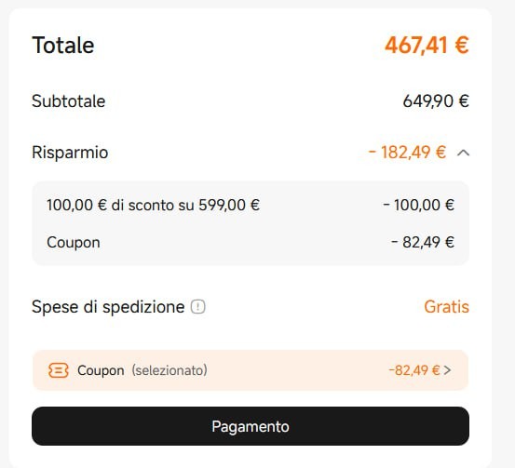Click the − 100,00 € discount value

[x=419, y=205]
